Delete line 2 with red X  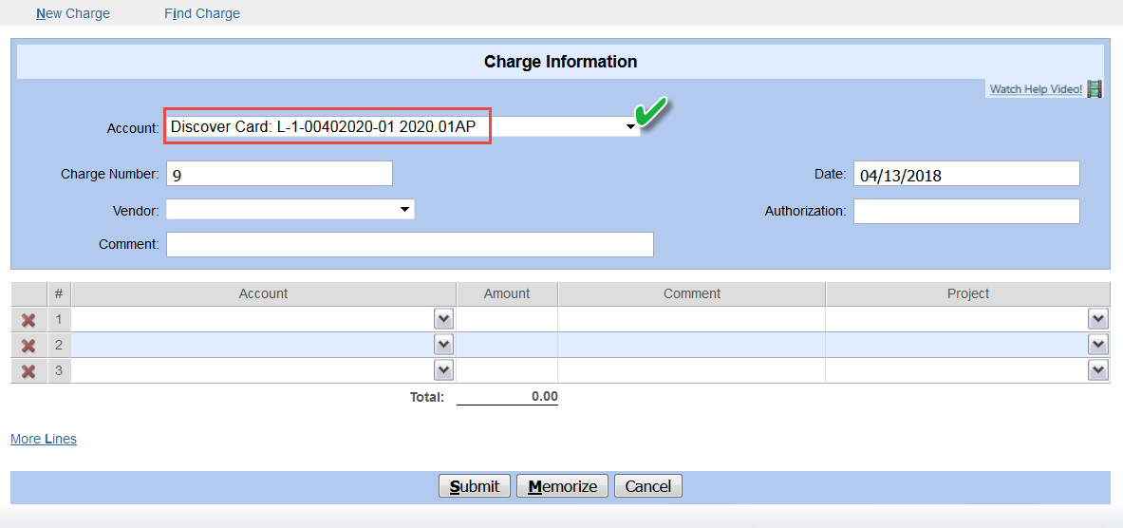(x=28, y=346)
